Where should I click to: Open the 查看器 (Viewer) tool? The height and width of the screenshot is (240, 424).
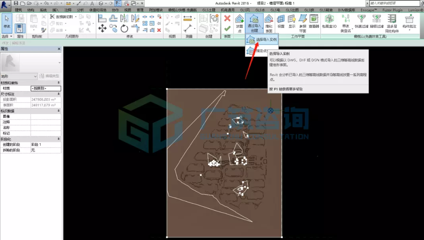click(314, 21)
